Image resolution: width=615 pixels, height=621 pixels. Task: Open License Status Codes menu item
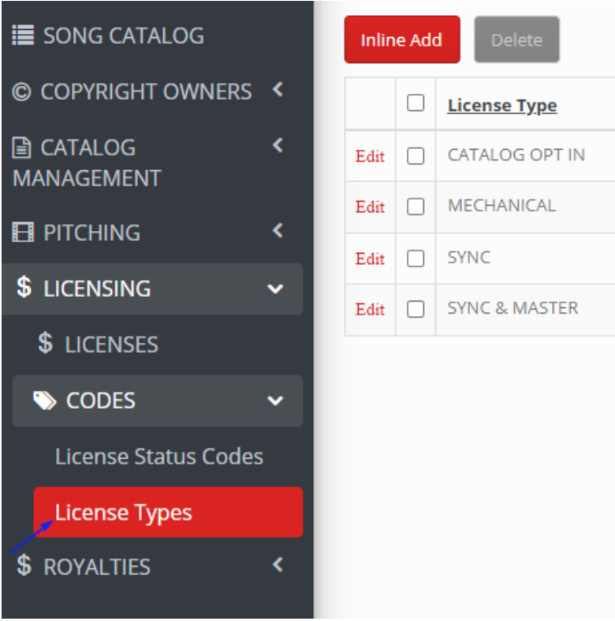pos(159,456)
